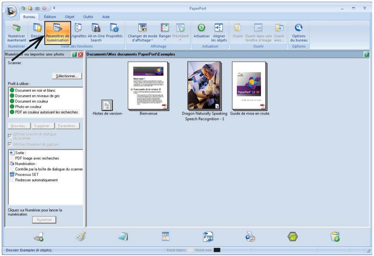Screen dimensions: 374x256
Task: Select the Bienvenue document thumbnail
Action: point(148,86)
